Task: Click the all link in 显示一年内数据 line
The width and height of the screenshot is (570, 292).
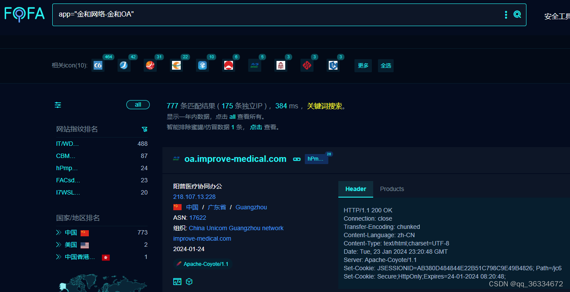Action: [233, 117]
